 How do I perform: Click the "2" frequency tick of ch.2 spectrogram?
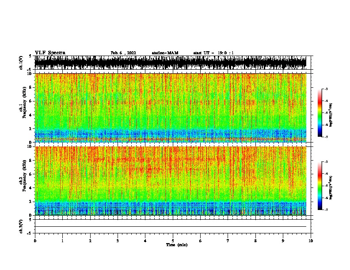pos(30,202)
